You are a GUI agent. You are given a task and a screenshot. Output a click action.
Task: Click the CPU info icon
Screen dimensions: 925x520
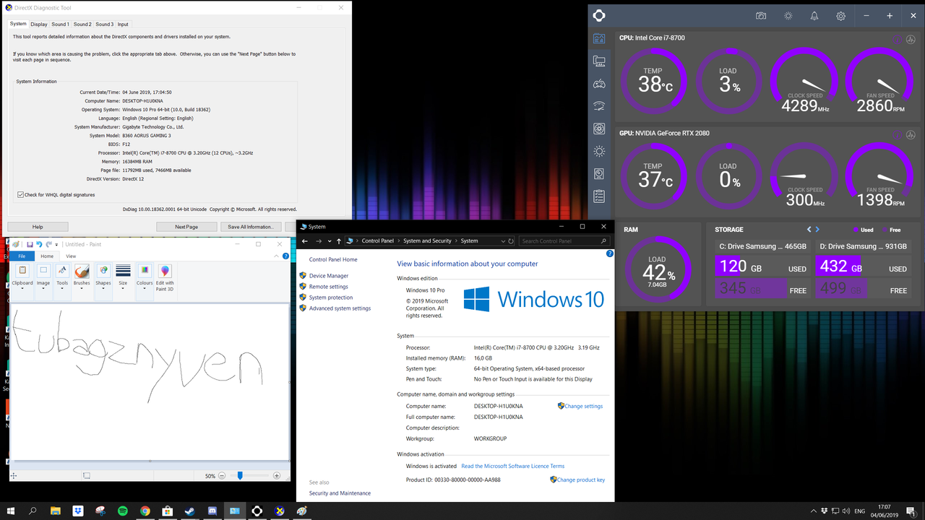coord(898,40)
